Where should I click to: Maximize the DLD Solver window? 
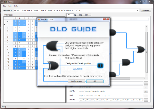click(x=144, y=2)
